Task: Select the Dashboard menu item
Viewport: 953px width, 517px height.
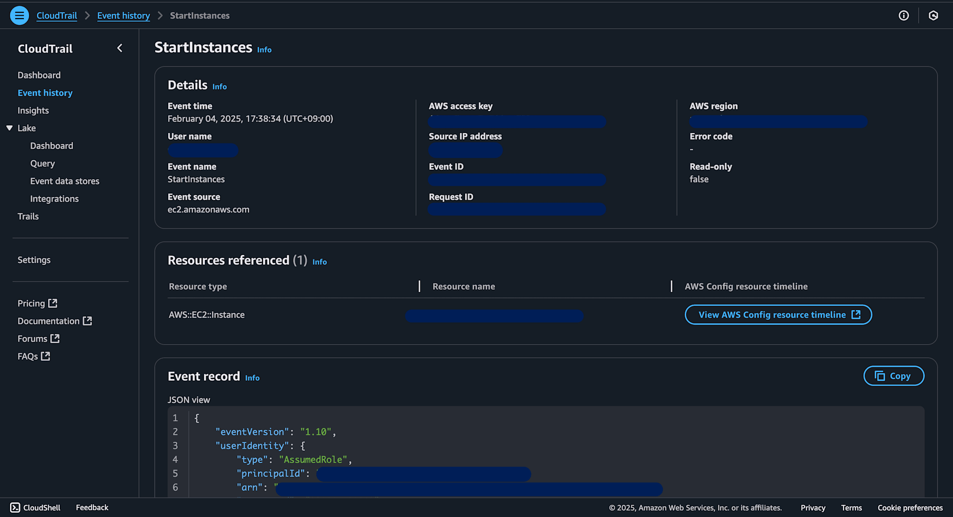Action: click(x=39, y=74)
